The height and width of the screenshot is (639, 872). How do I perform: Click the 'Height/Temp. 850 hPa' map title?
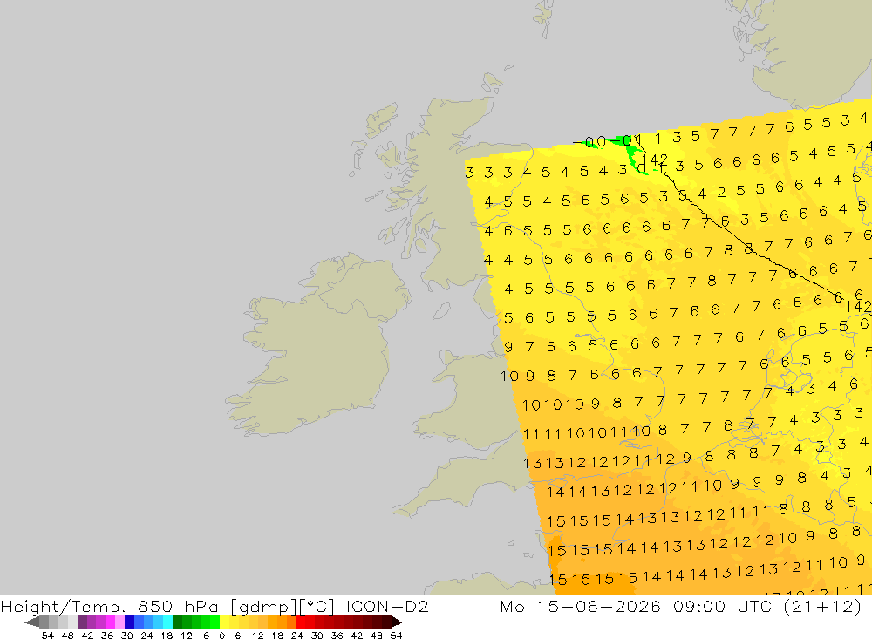109,606
